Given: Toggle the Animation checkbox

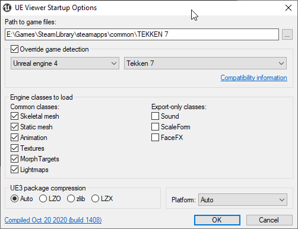Looking at the screenshot, I should point(14,138).
